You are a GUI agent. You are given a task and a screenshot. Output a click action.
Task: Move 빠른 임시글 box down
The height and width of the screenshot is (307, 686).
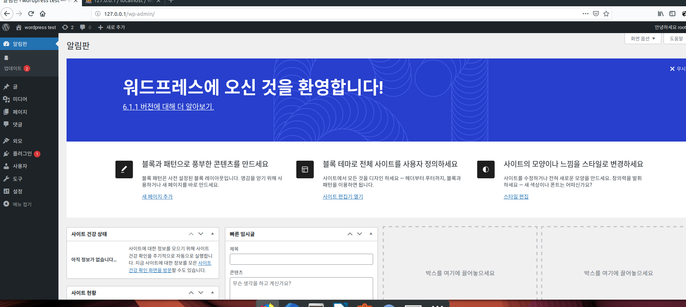coord(360,234)
